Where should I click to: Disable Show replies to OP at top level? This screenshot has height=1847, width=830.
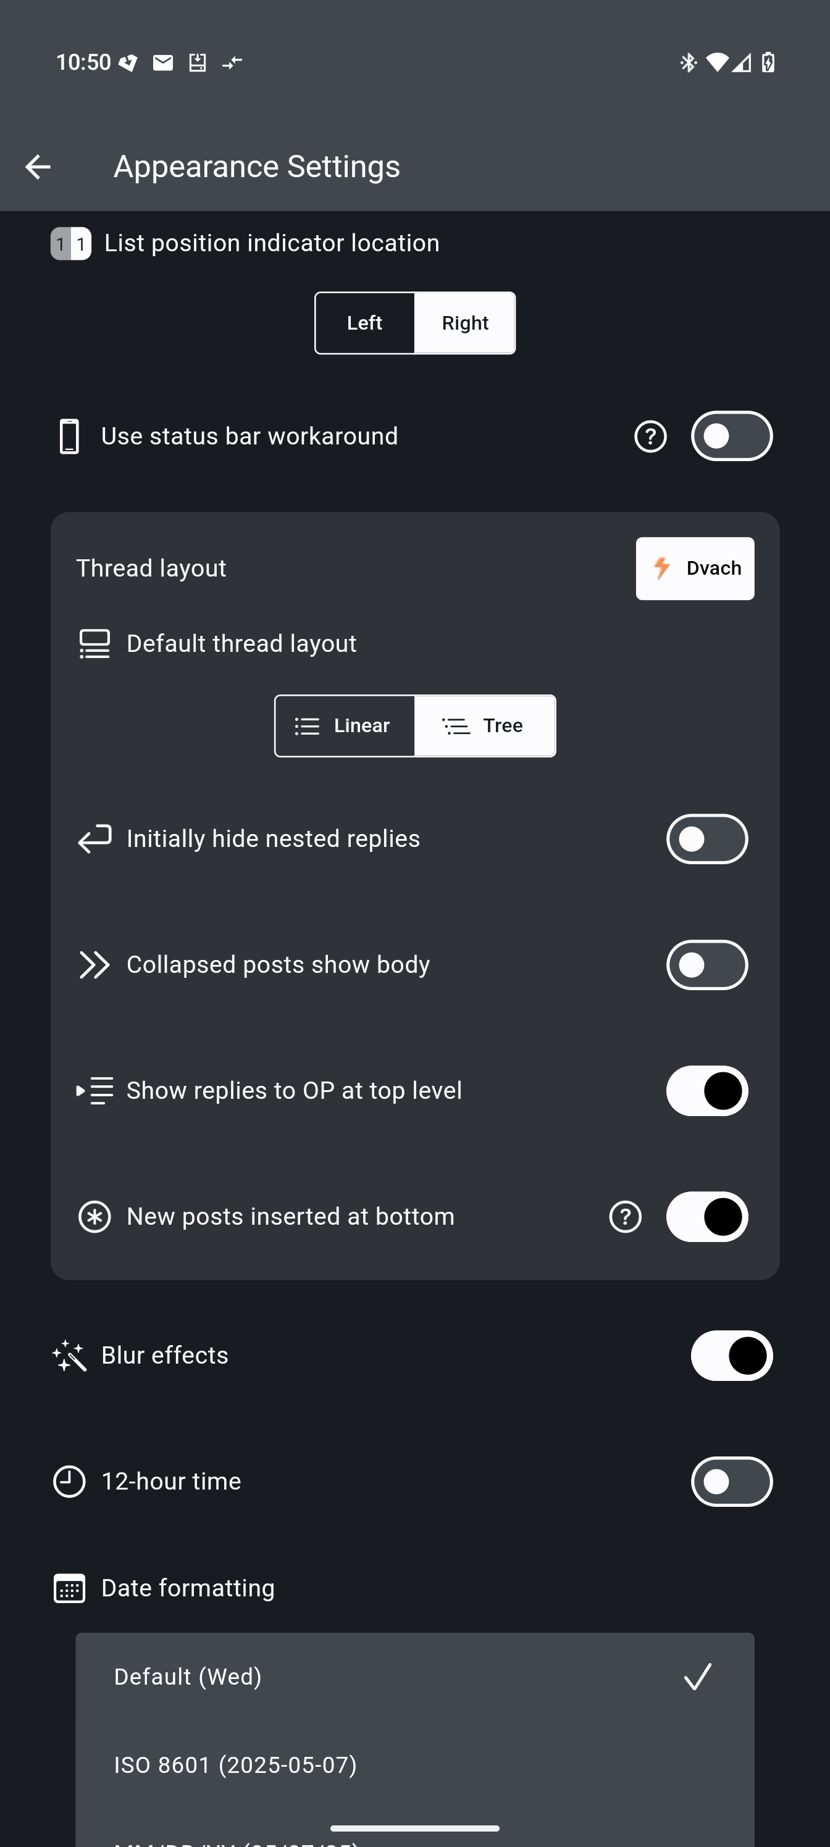point(706,1091)
